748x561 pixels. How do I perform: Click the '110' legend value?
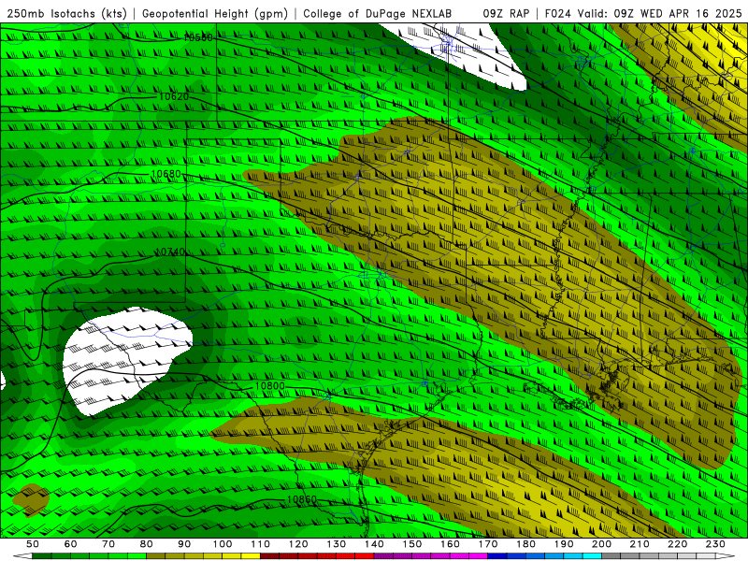pyautogui.click(x=261, y=544)
